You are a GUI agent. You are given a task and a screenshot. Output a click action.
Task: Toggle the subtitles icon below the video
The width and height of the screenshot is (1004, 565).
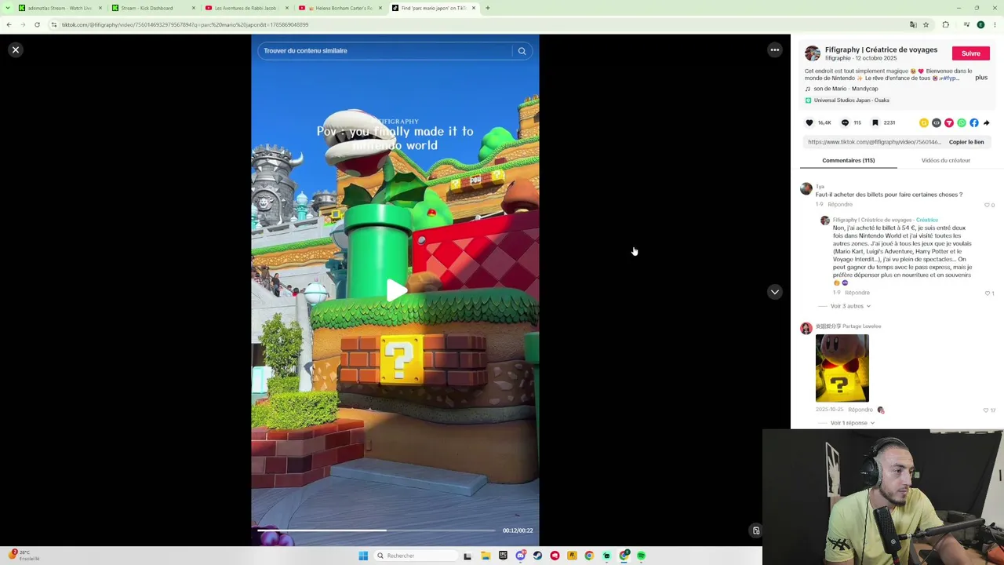click(x=756, y=530)
